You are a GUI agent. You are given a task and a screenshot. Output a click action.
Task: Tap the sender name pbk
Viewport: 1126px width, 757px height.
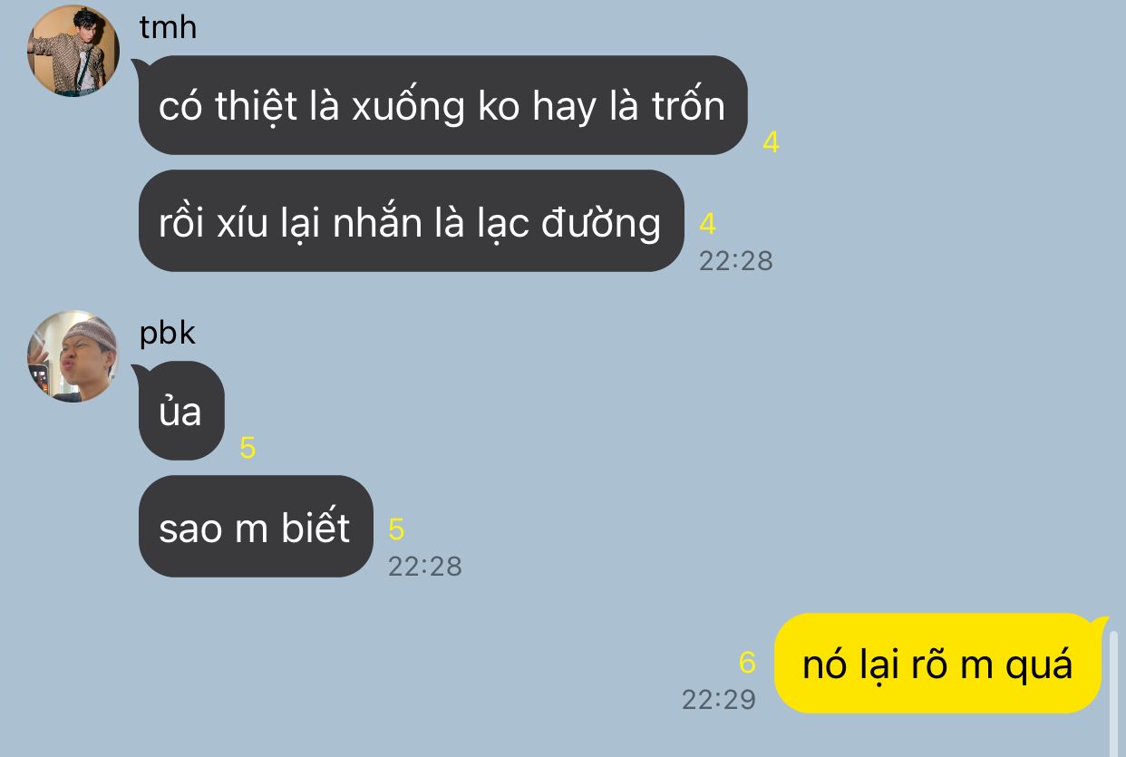(x=168, y=333)
